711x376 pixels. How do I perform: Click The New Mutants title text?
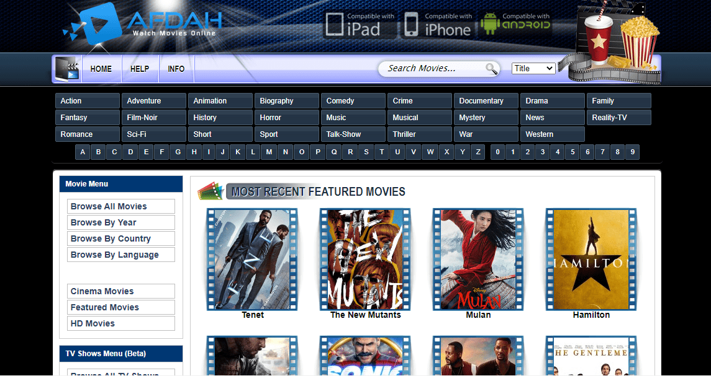pos(366,315)
